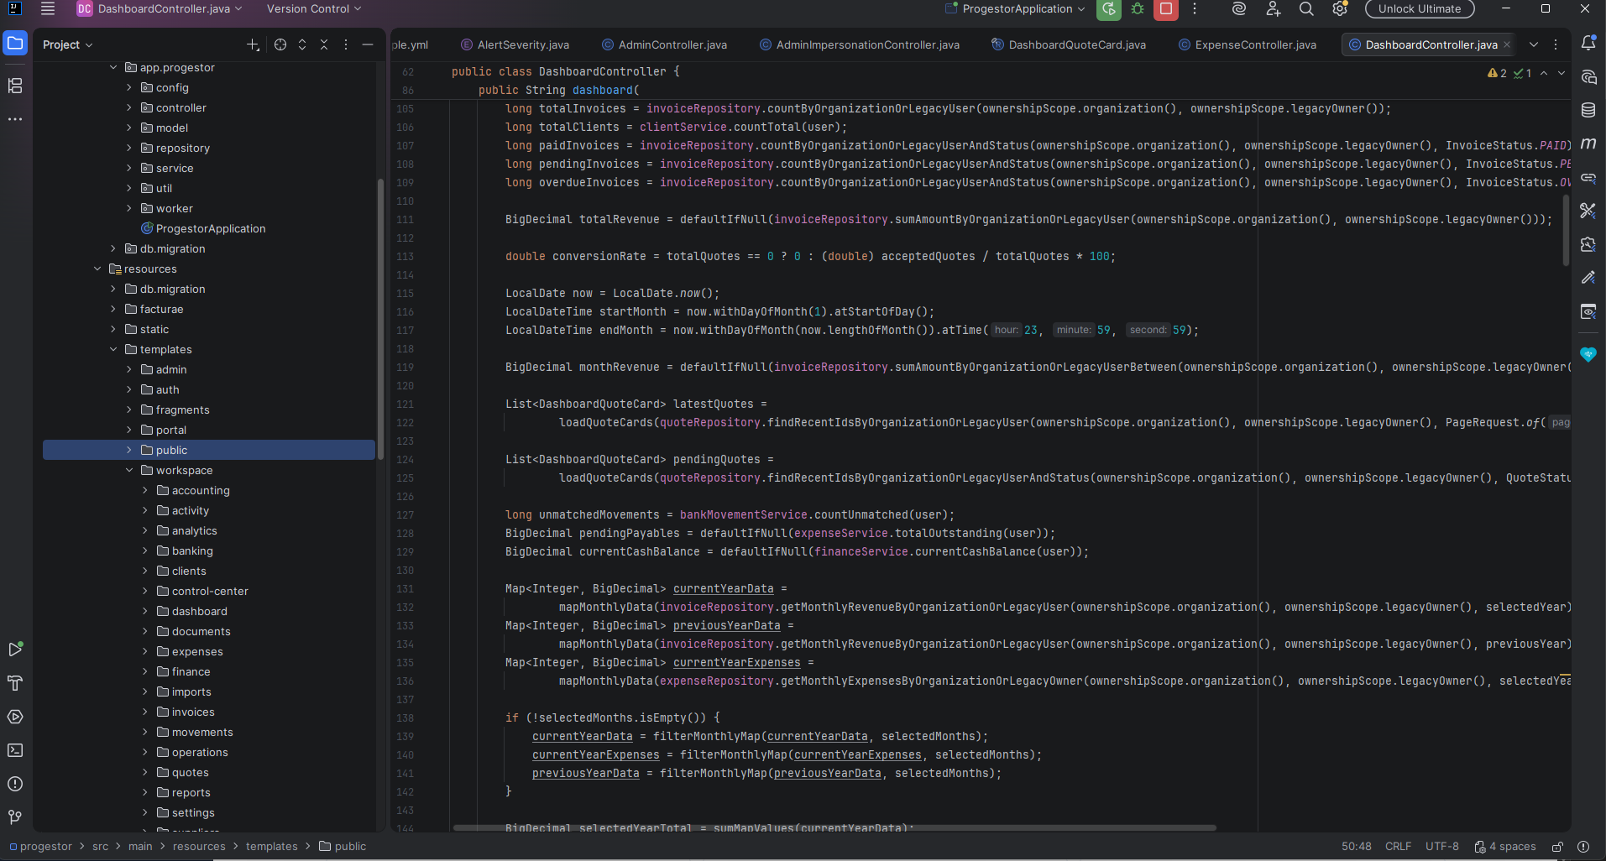Hide the Project panel
1606x861 pixels.
coord(368,44)
